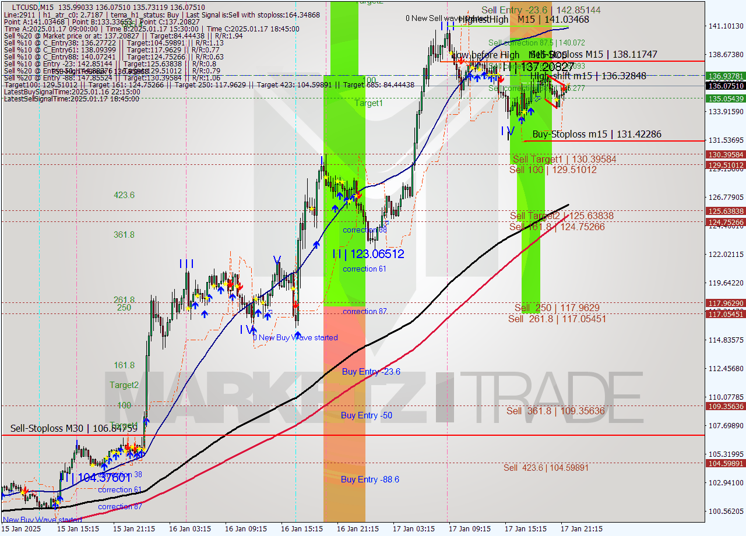Click the '15 Jan 2025' time axis label
Viewport: 746px width, 536px height.
[21, 528]
